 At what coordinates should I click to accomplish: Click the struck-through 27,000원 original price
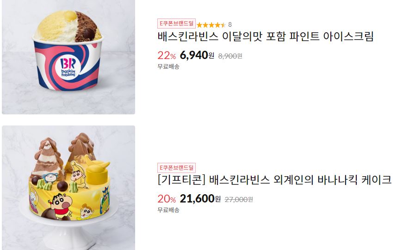pyautogui.click(x=239, y=199)
